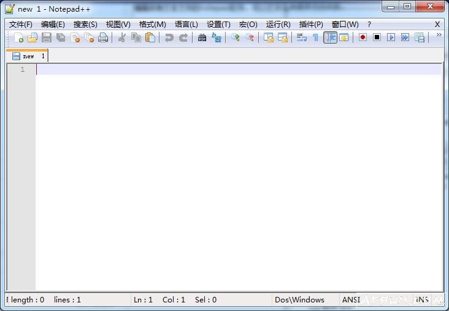Image resolution: width=449 pixels, height=311 pixels.
Task: Show all characters with pilcrow icon
Action: (x=315, y=37)
